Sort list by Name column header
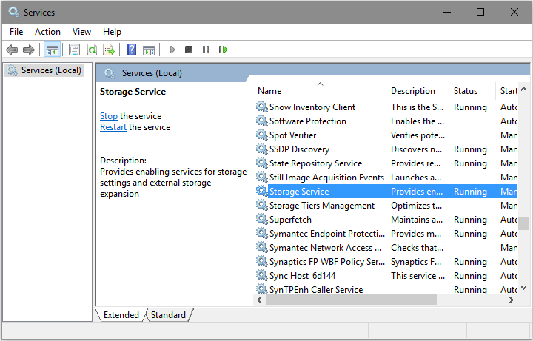 pos(269,91)
